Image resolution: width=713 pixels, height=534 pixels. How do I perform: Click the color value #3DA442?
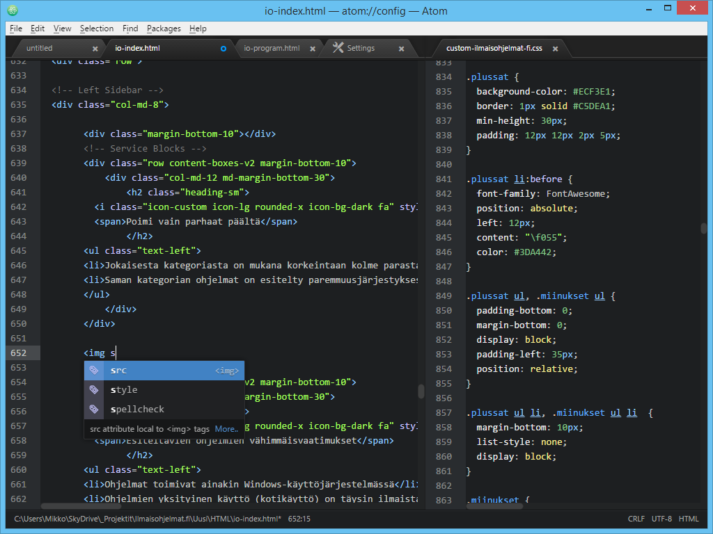532,252
